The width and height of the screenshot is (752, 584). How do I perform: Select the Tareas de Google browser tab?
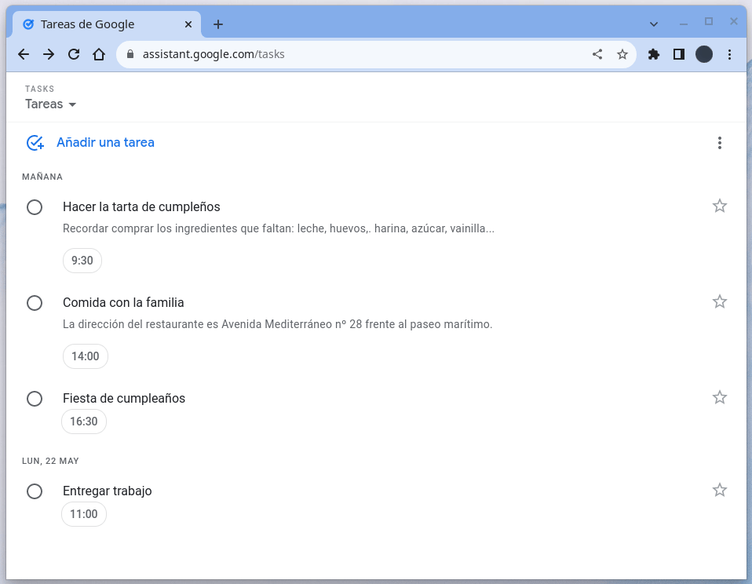[105, 24]
